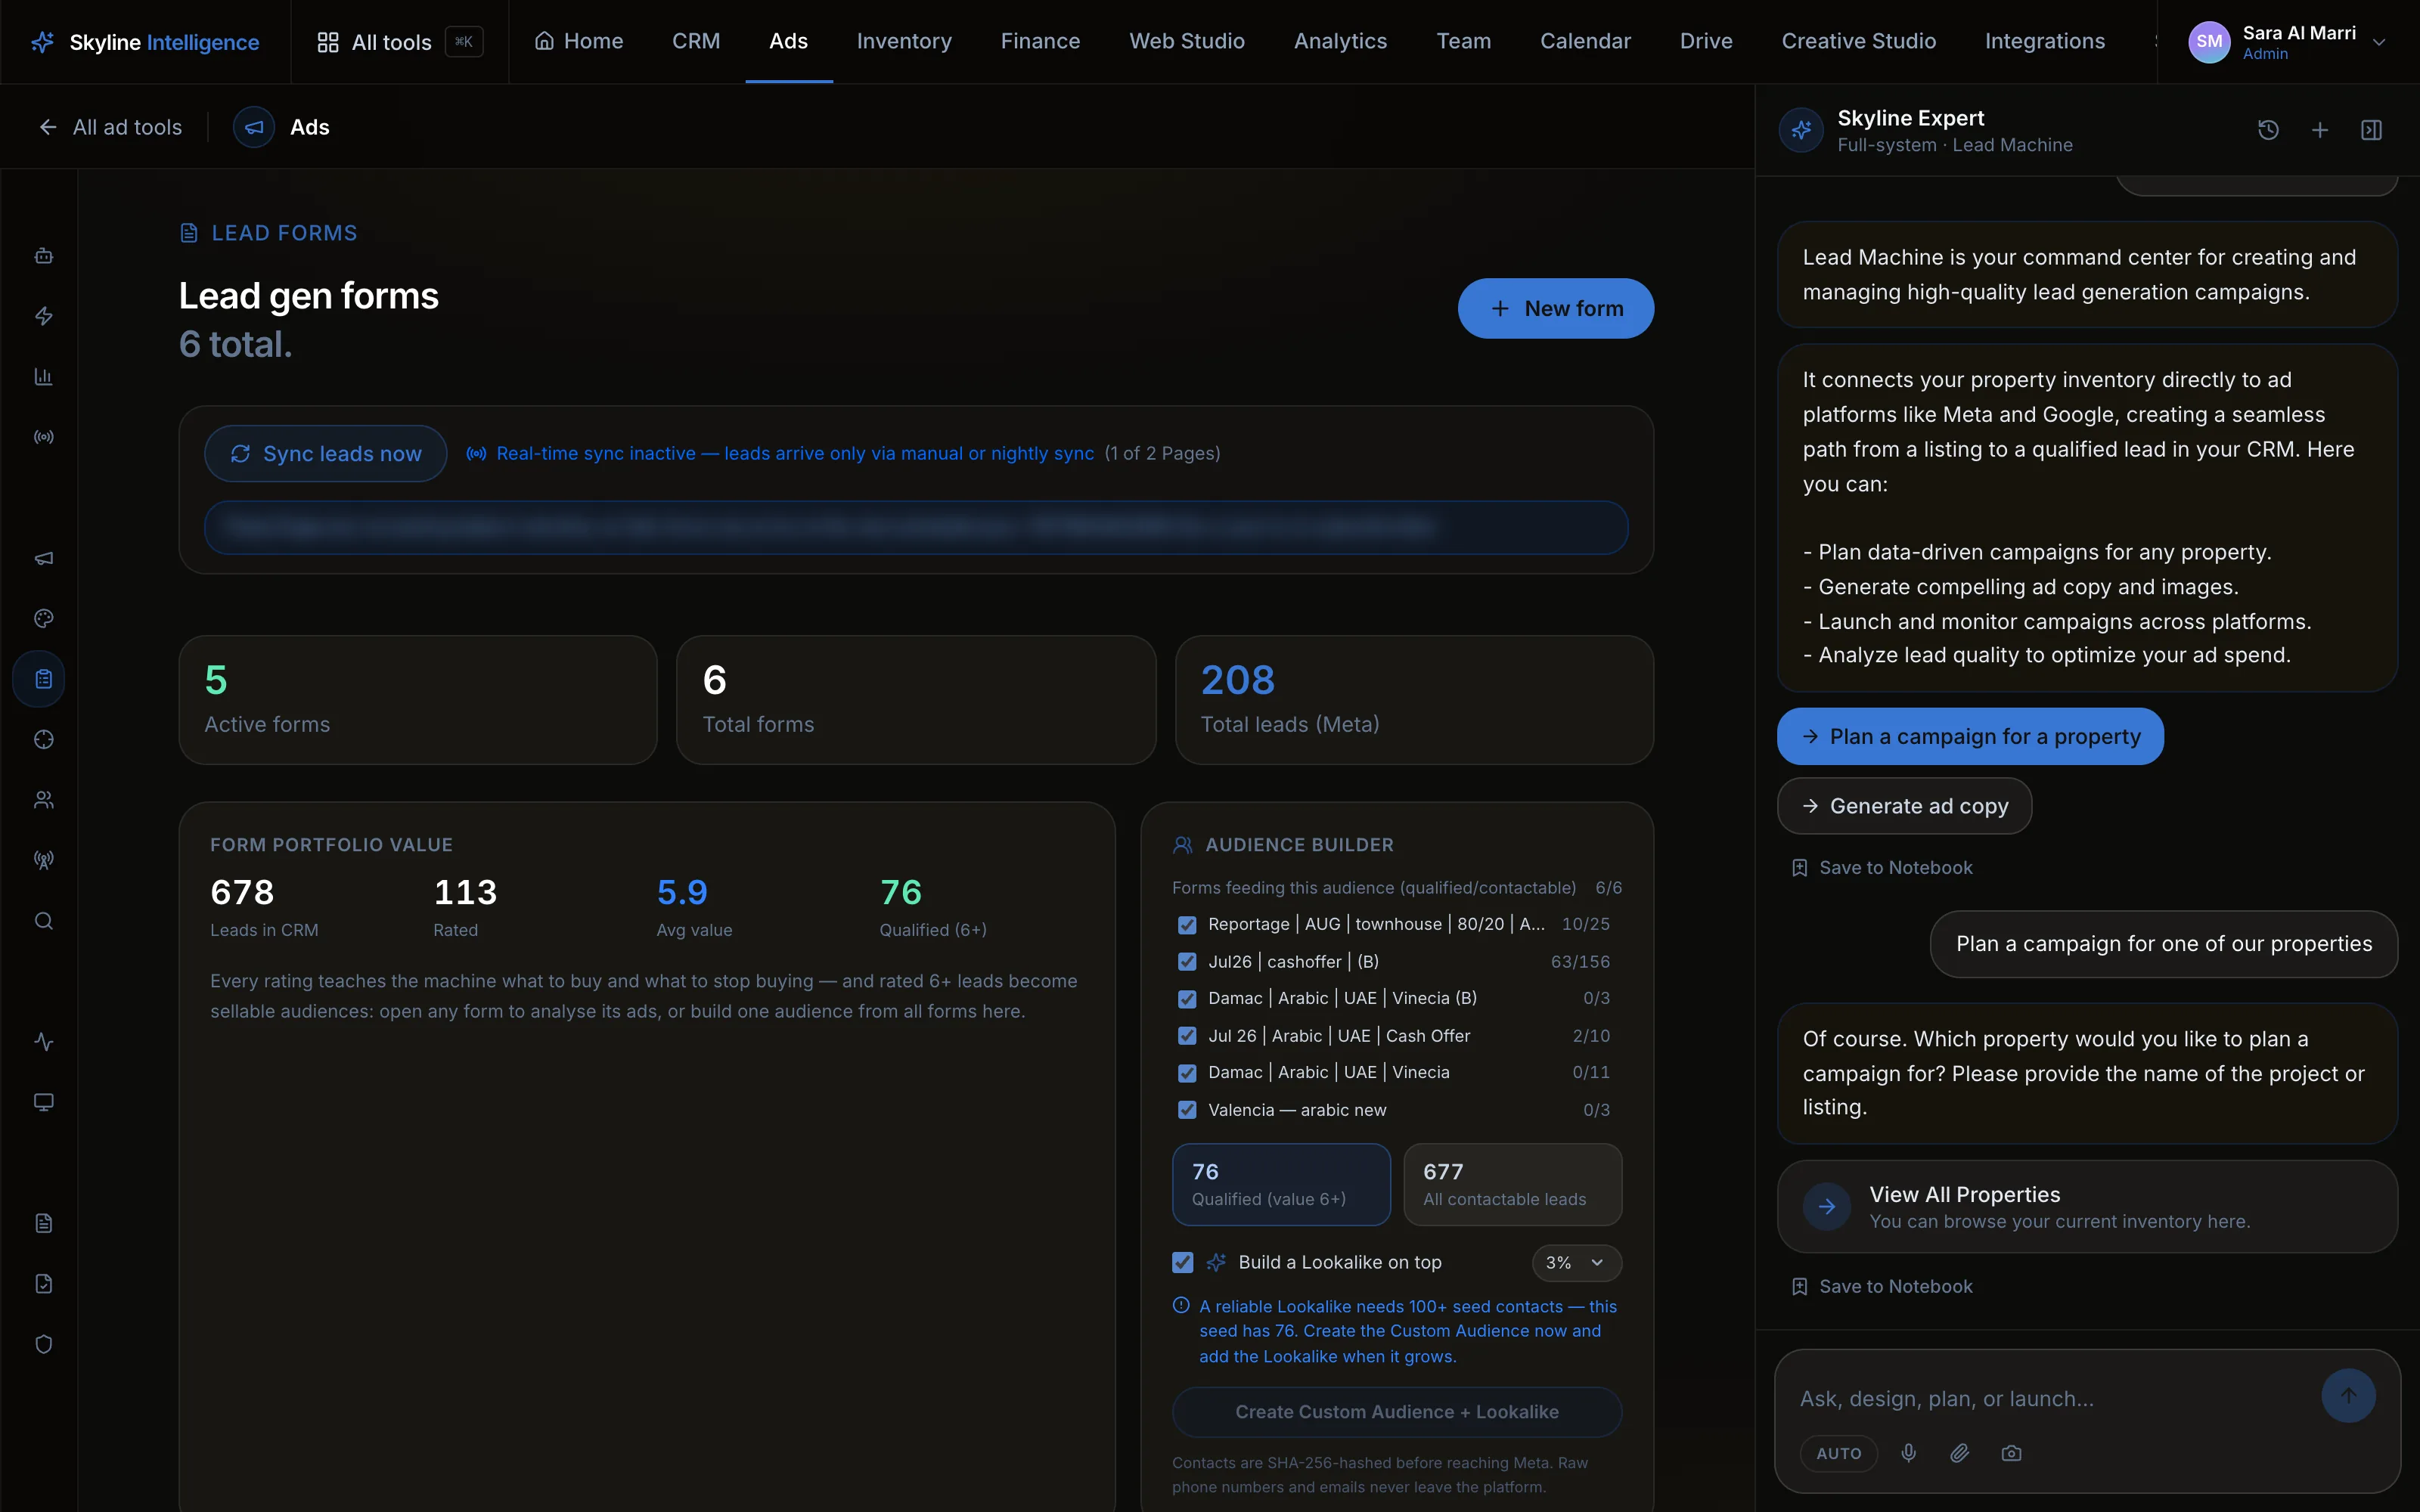This screenshot has height=1512, width=2420.
Task: Open the 3% lookalike size dropdown
Action: [x=1576, y=1263]
